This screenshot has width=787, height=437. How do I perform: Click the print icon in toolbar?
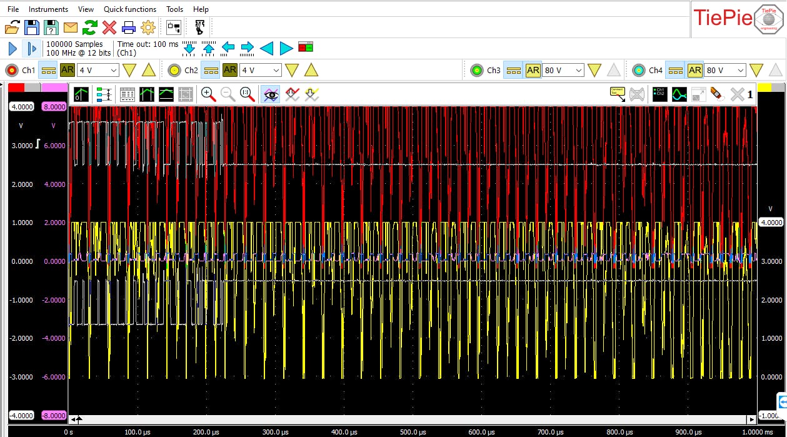point(129,28)
